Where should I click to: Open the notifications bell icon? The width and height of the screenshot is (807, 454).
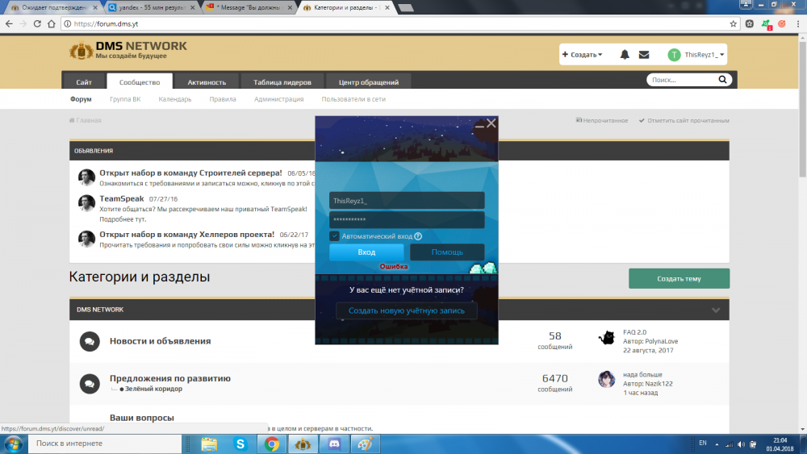click(x=625, y=55)
